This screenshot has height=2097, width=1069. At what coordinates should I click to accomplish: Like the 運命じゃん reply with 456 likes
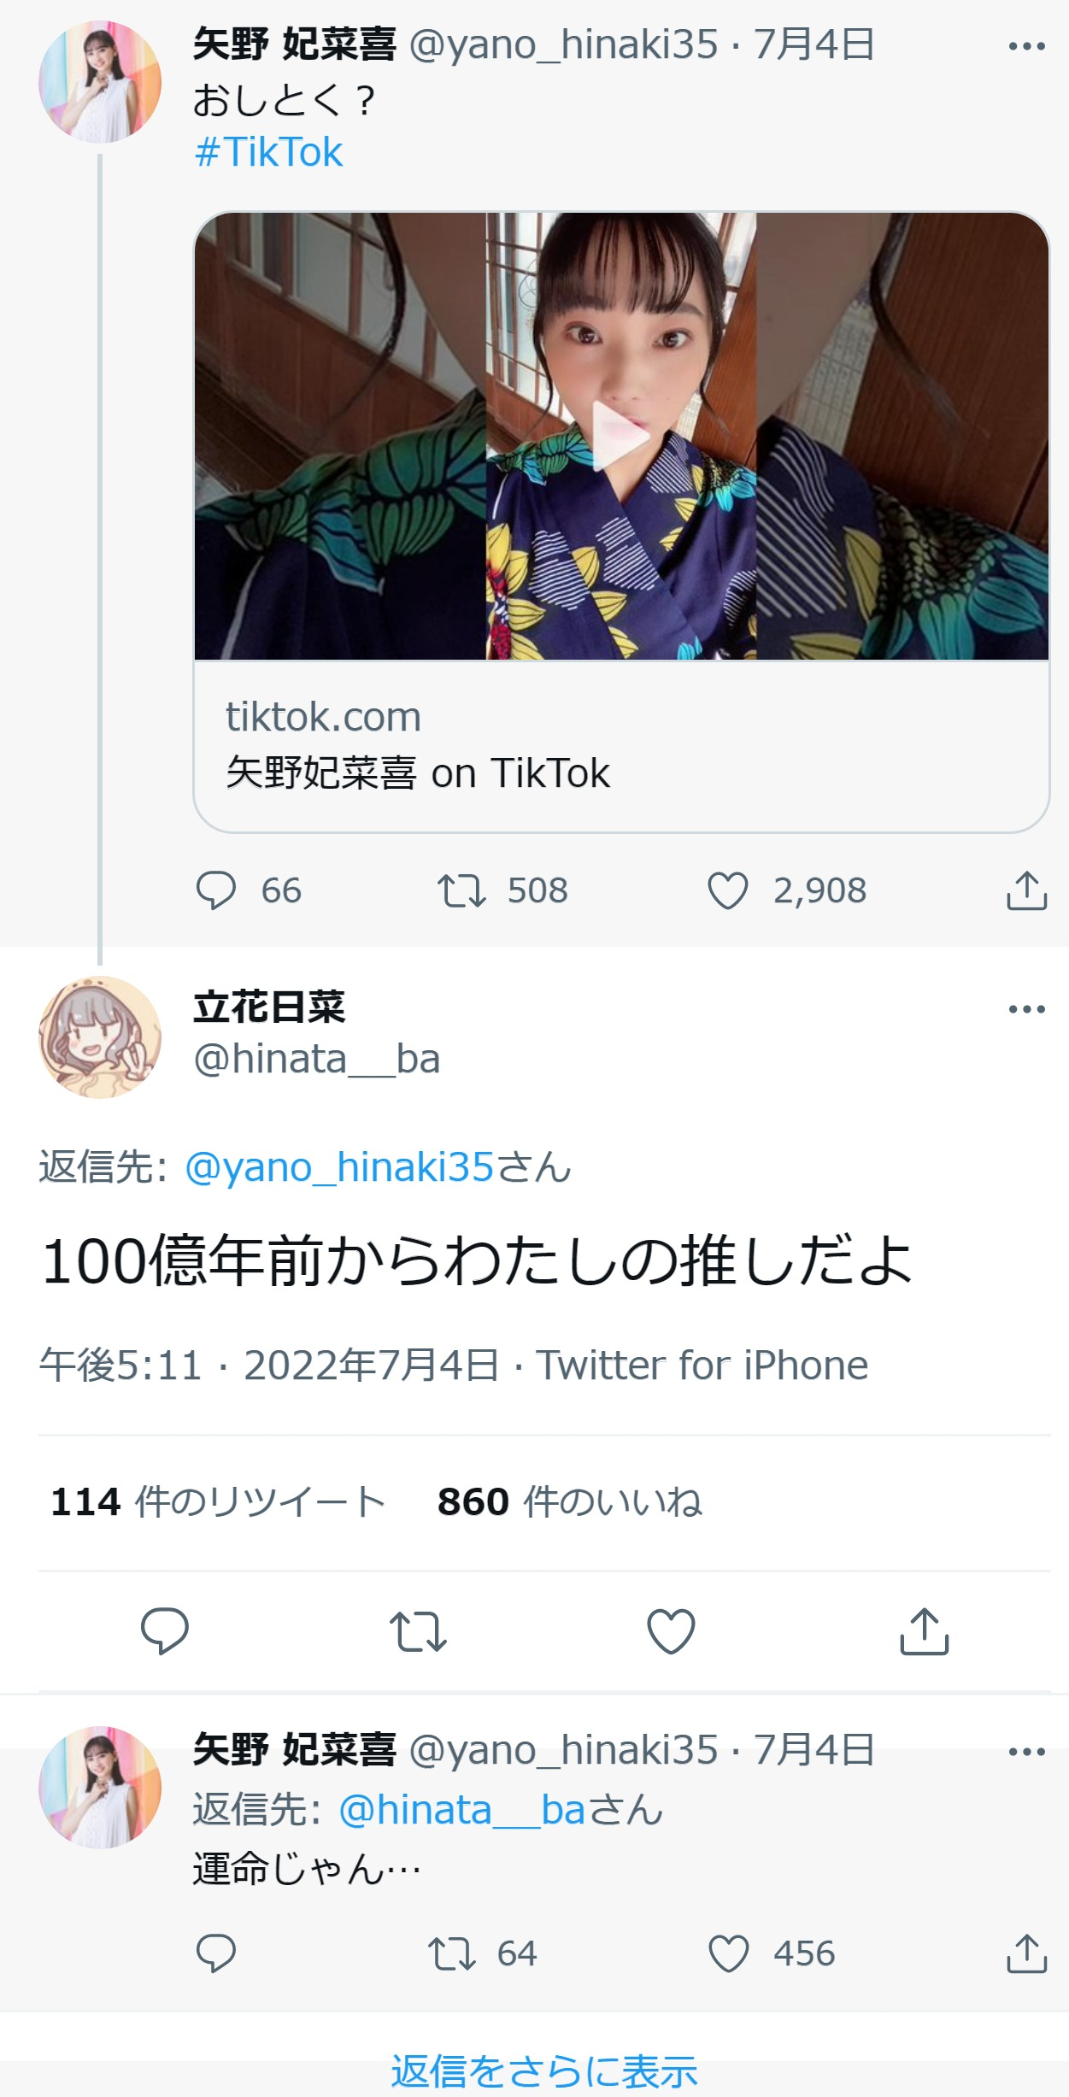729,1953
